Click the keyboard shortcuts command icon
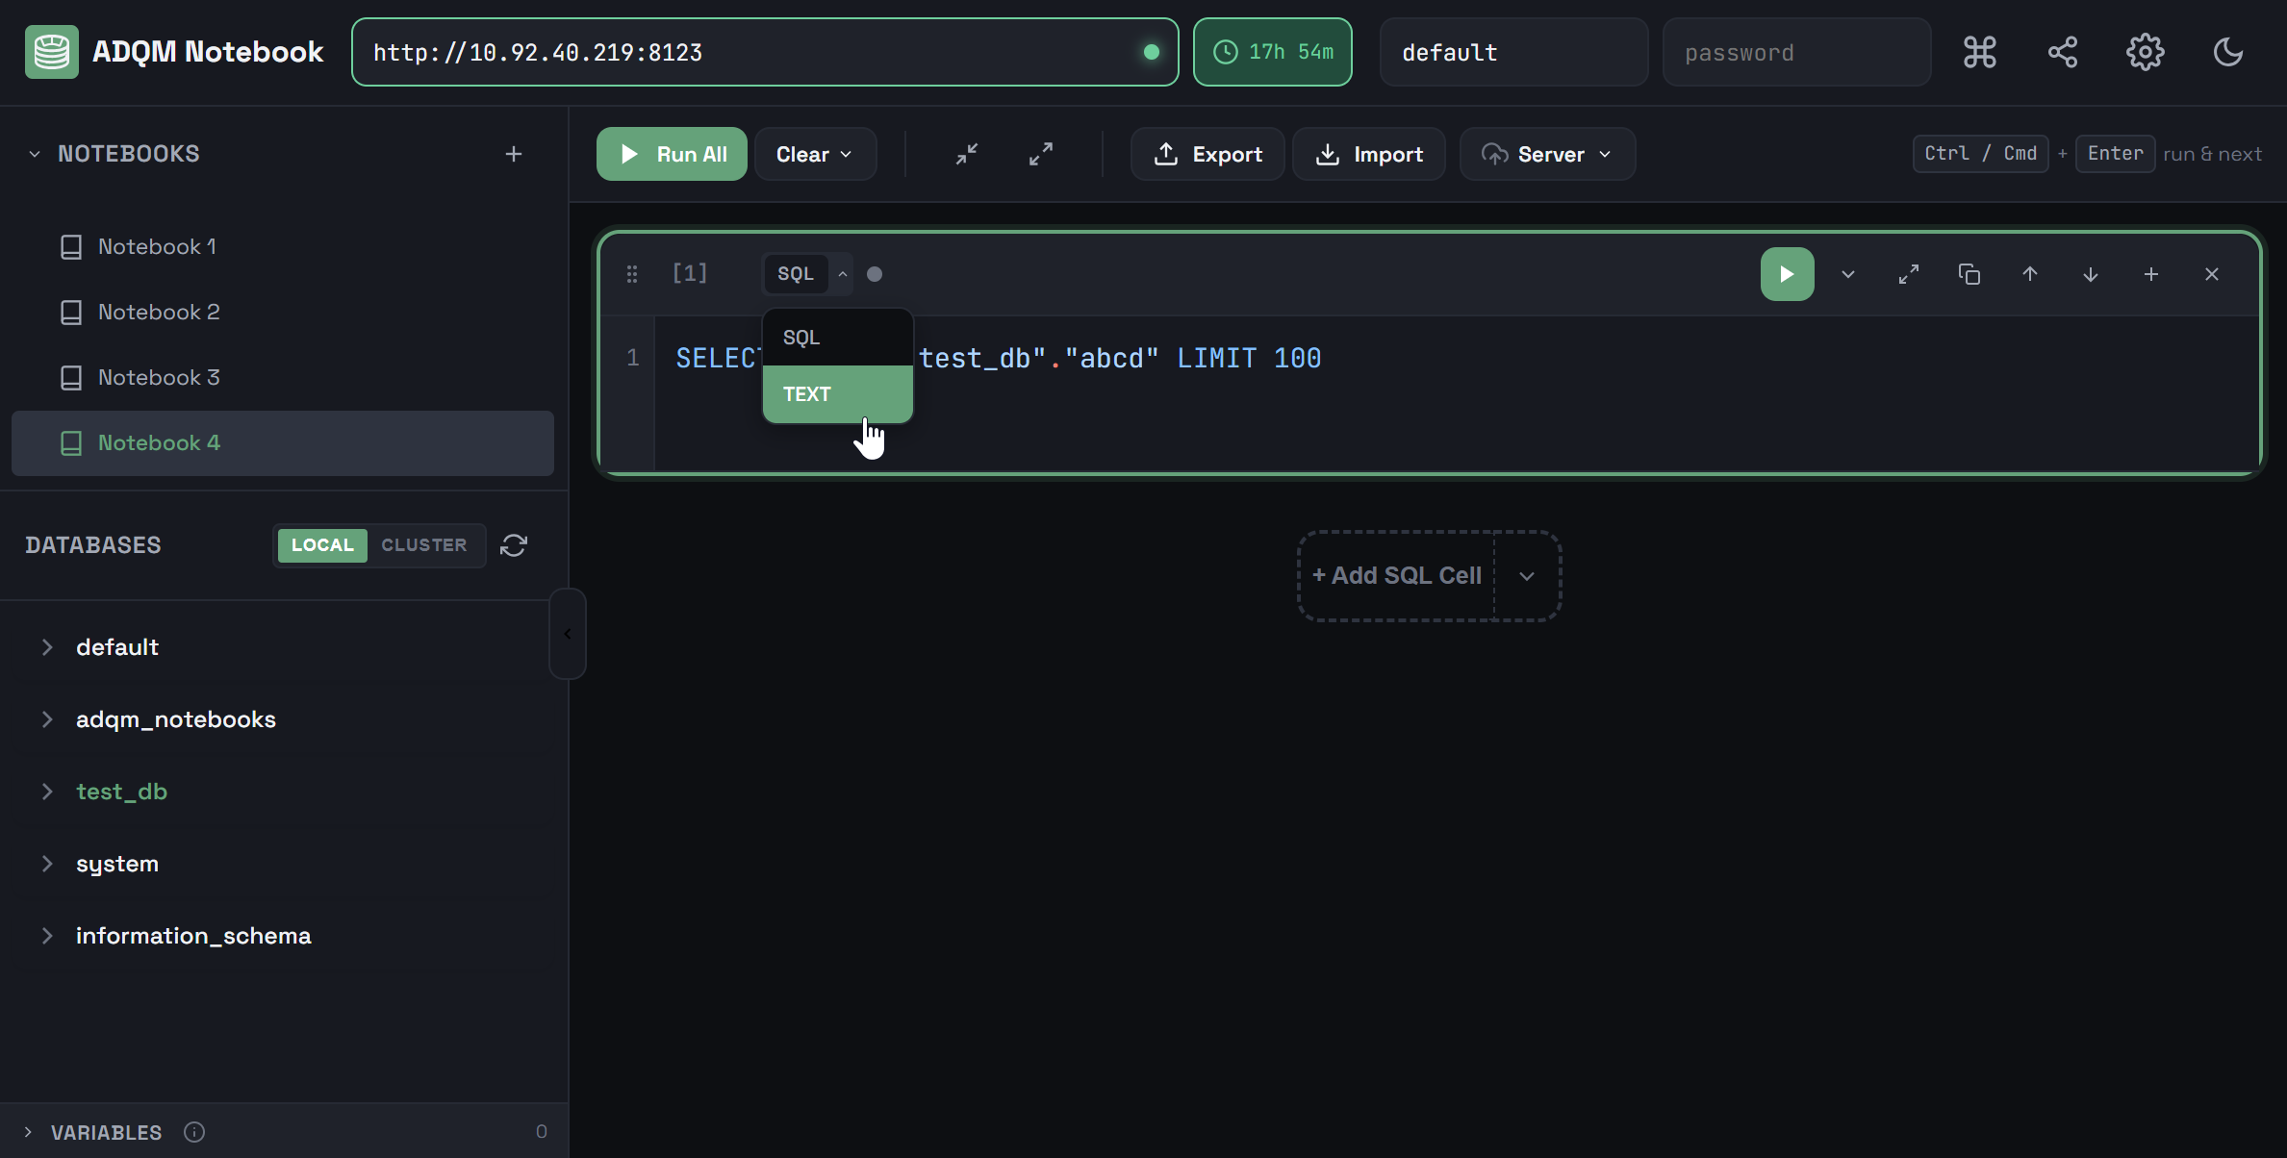The image size is (2287, 1158). [1979, 52]
